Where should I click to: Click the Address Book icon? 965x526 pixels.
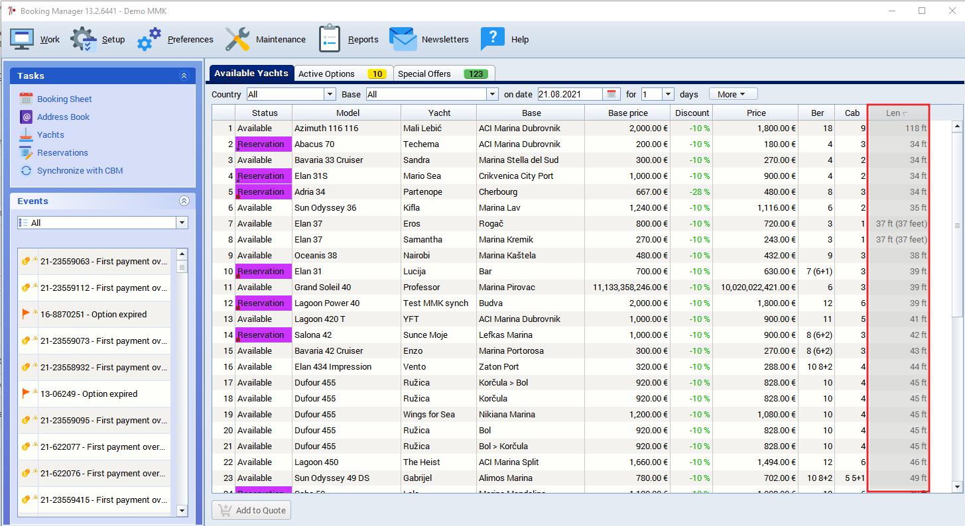[26, 117]
